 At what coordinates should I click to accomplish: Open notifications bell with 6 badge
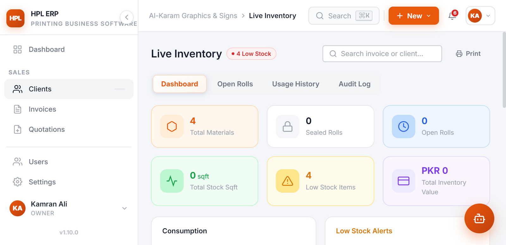[x=453, y=15]
